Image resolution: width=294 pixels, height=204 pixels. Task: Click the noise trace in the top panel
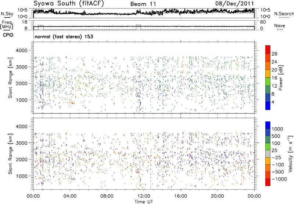point(144,13)
